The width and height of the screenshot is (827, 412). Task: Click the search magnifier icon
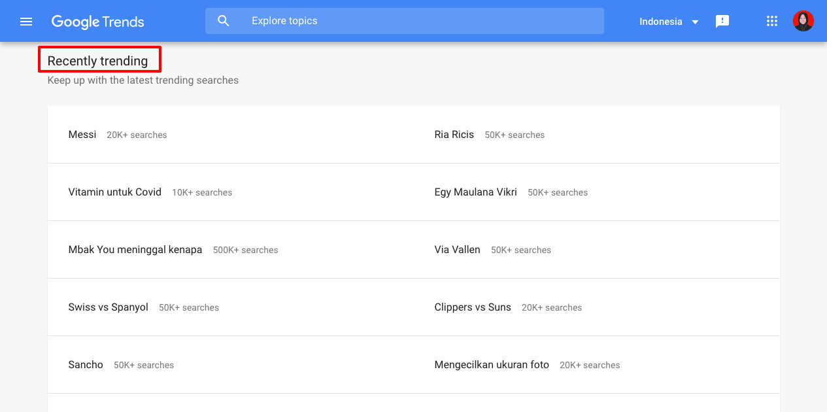224,21
